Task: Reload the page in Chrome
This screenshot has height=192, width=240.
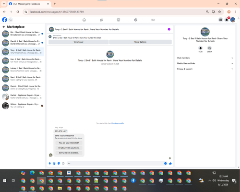Action: click(18, 12)
